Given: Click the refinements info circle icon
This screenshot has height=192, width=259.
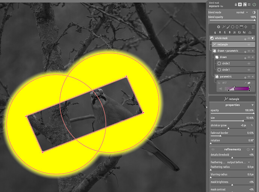Looking at the screenshot, I should click(x=248, y=149).
